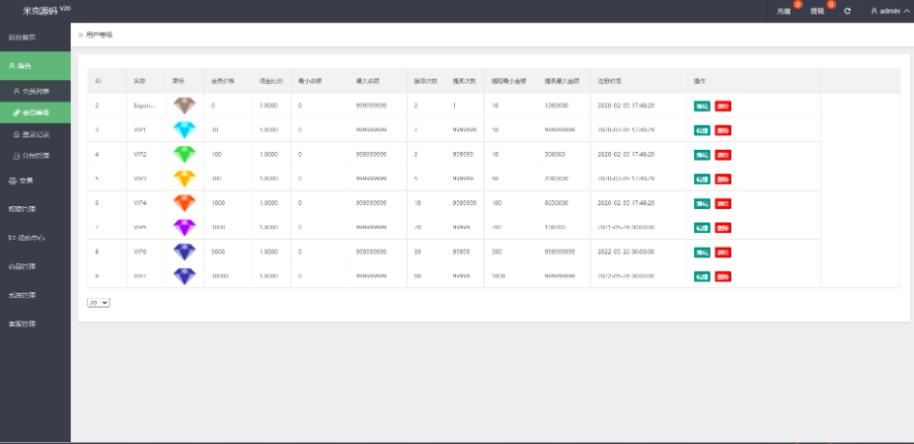914x444 pixels.
Task: Click the 1.0000 ratio cell in the VIP2 row
Action: point(269,155)
